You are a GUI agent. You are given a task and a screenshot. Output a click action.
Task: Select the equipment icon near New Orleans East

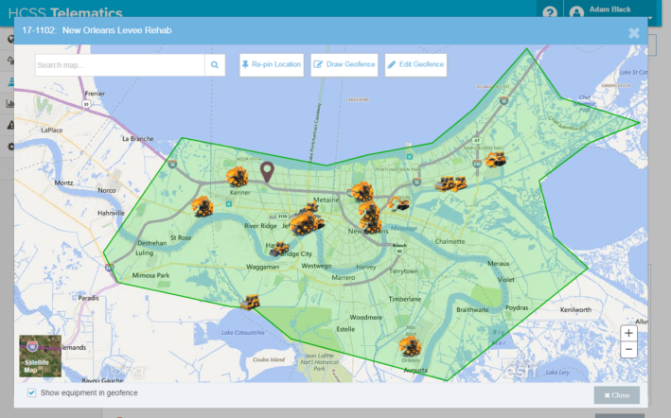click(495, 159)
